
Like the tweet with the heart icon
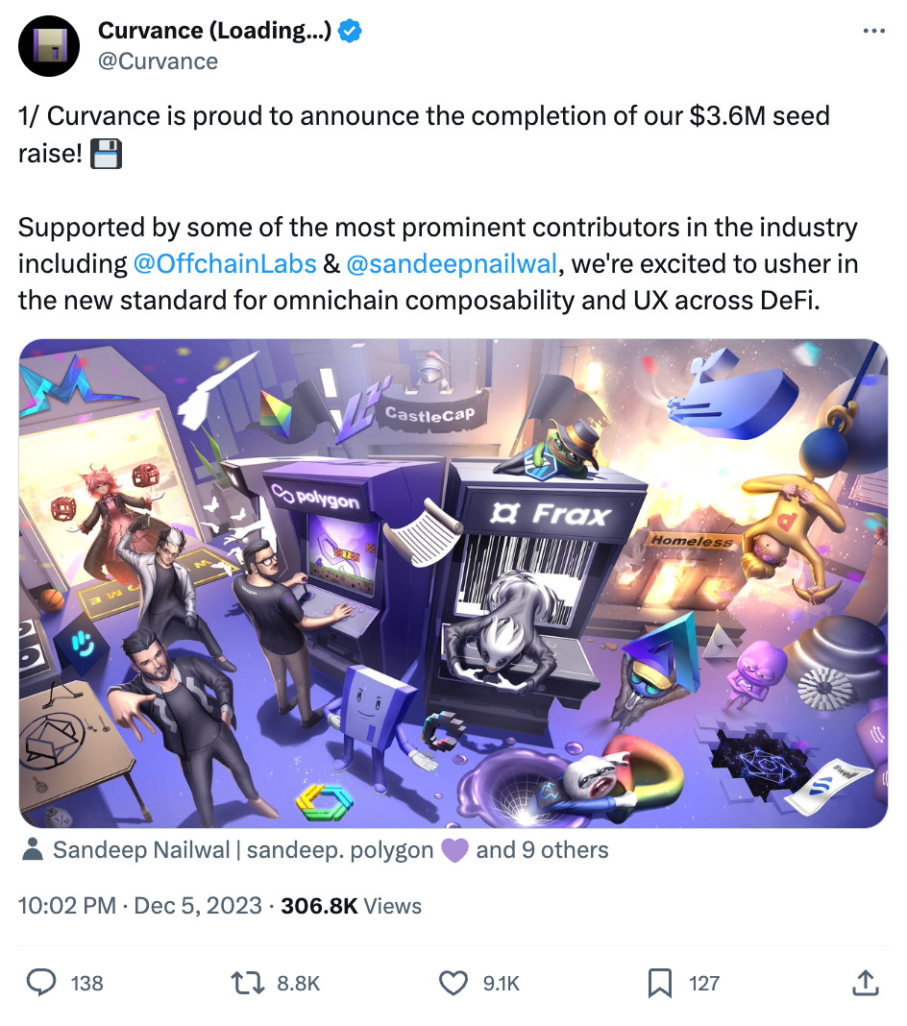(452, 983)
